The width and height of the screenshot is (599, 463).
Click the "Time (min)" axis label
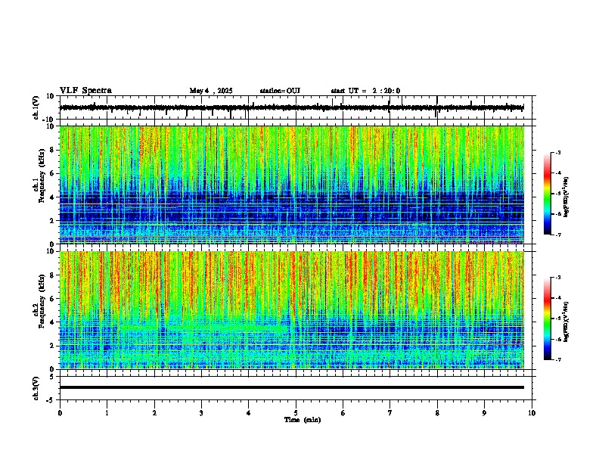point(303,420)
